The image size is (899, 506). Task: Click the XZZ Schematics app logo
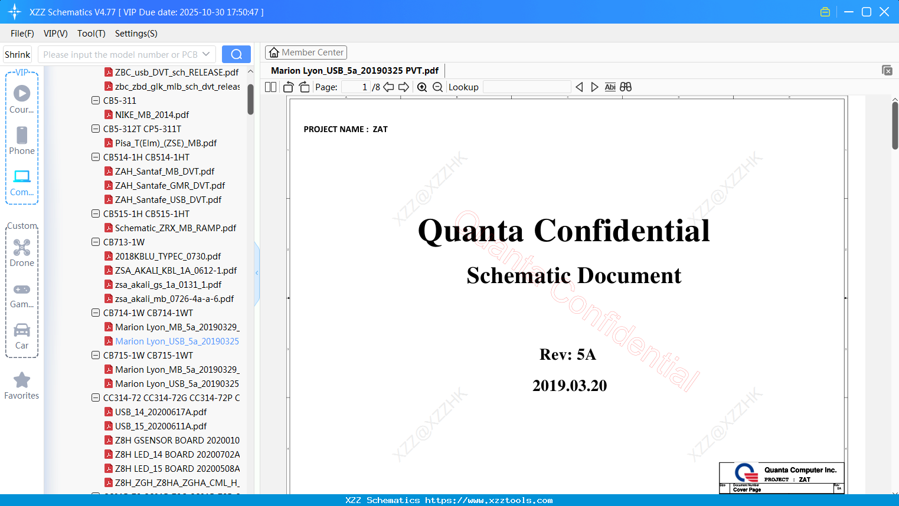[15, 12]
